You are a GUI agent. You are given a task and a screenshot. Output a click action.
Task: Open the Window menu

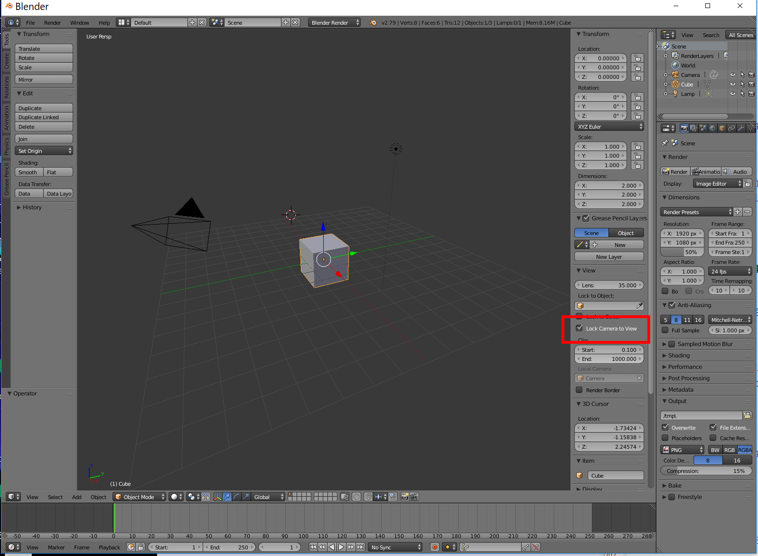(x=79, y=22)
